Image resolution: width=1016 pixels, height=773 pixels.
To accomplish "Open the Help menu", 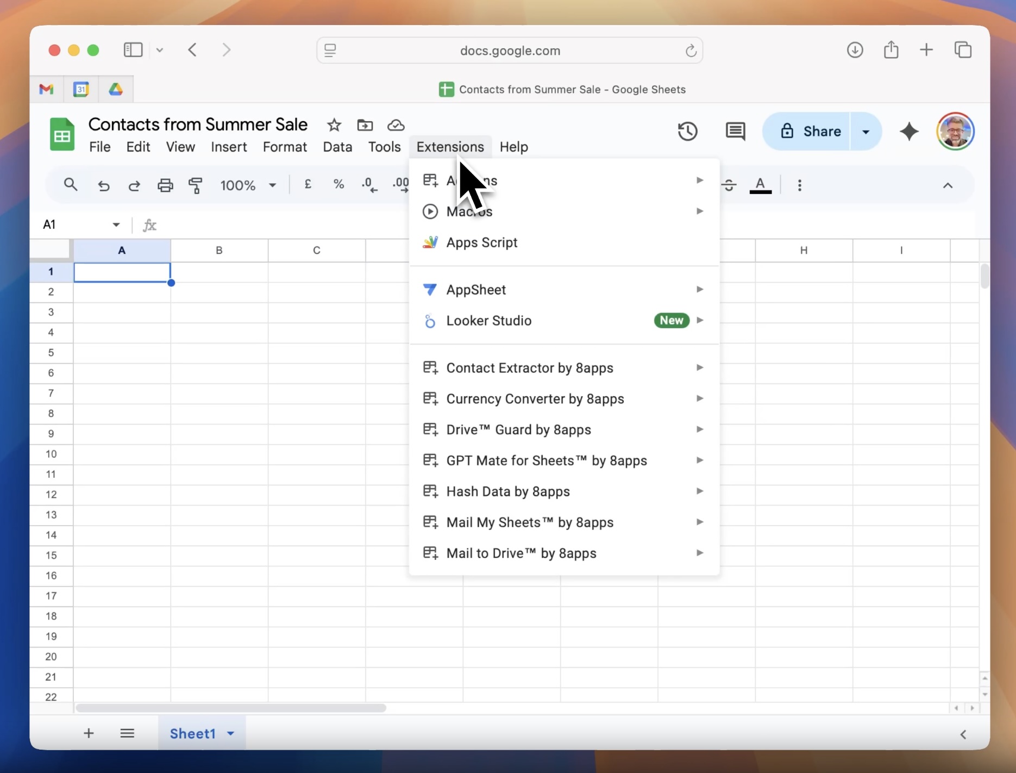I will (513, 146).
